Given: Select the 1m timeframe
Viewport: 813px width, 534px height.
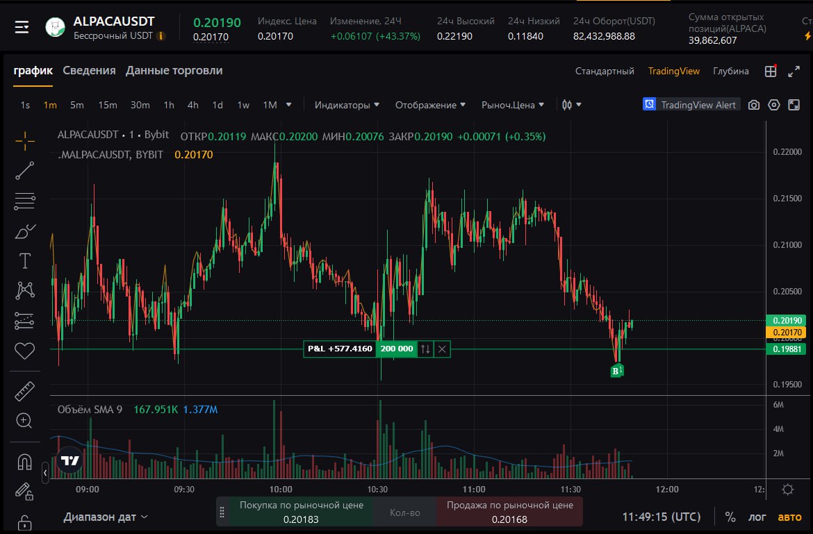Looking at the screenshot, I should pyautogui.click(x=50, y=105).
